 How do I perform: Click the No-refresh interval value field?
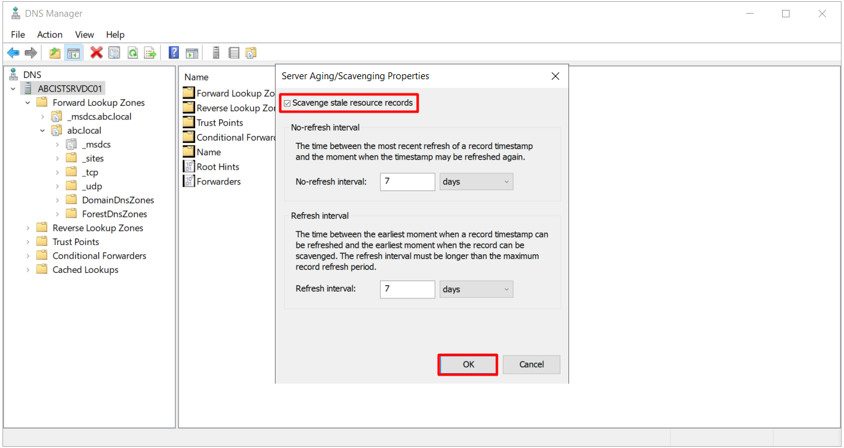point(407,182)
